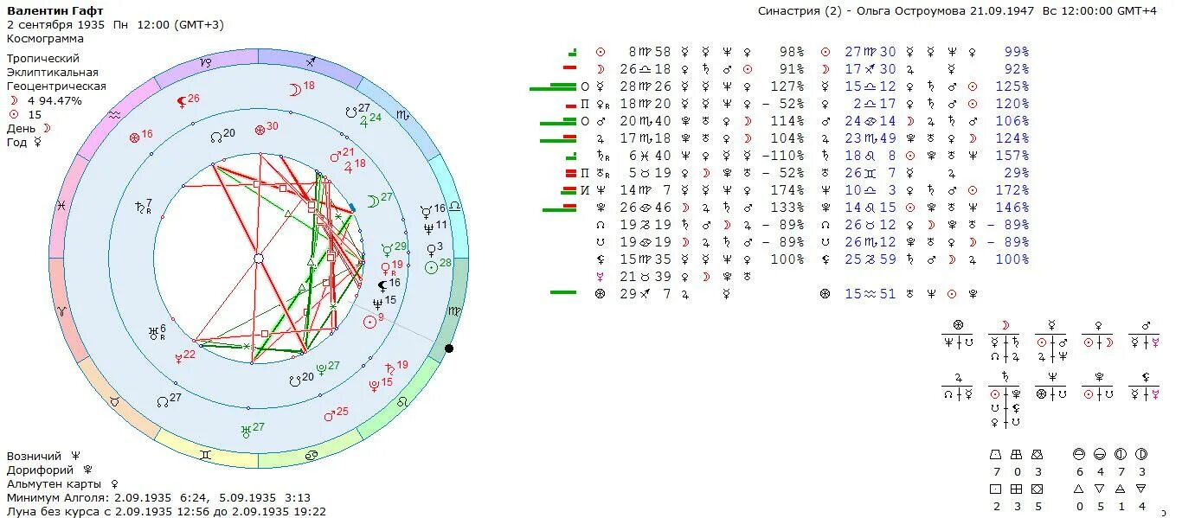1182x518 pixels.
Task: Select the Pisces glyph on the zodiac ring
Action: pyautogui.click(x=61, y=206)
